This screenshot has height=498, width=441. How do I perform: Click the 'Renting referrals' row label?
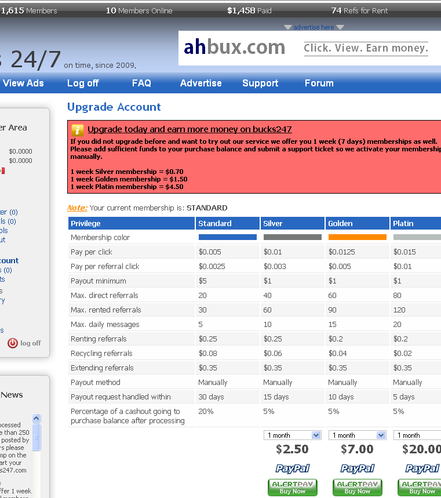pos(99,339)
